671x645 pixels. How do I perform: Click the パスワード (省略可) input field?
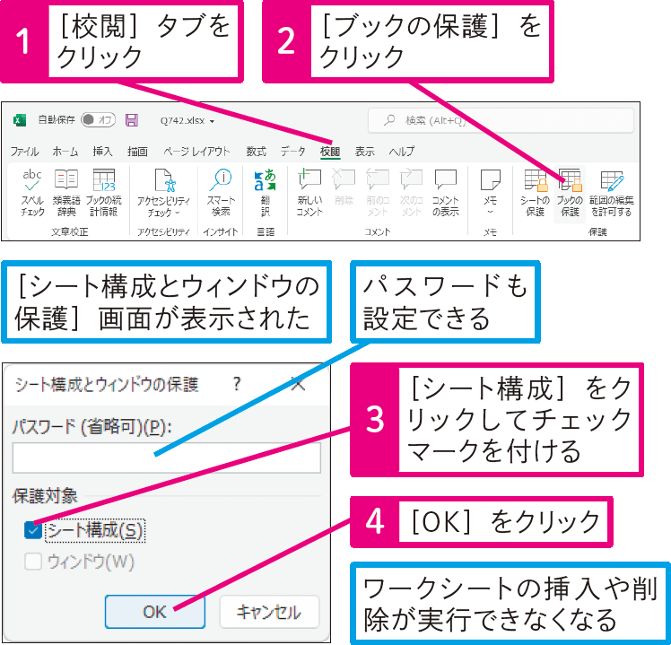(167, 458)
